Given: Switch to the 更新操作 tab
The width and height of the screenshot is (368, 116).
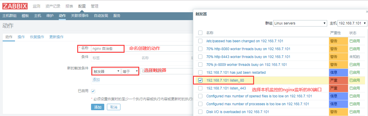Looking at the screenshot, I should click(56, 37).
